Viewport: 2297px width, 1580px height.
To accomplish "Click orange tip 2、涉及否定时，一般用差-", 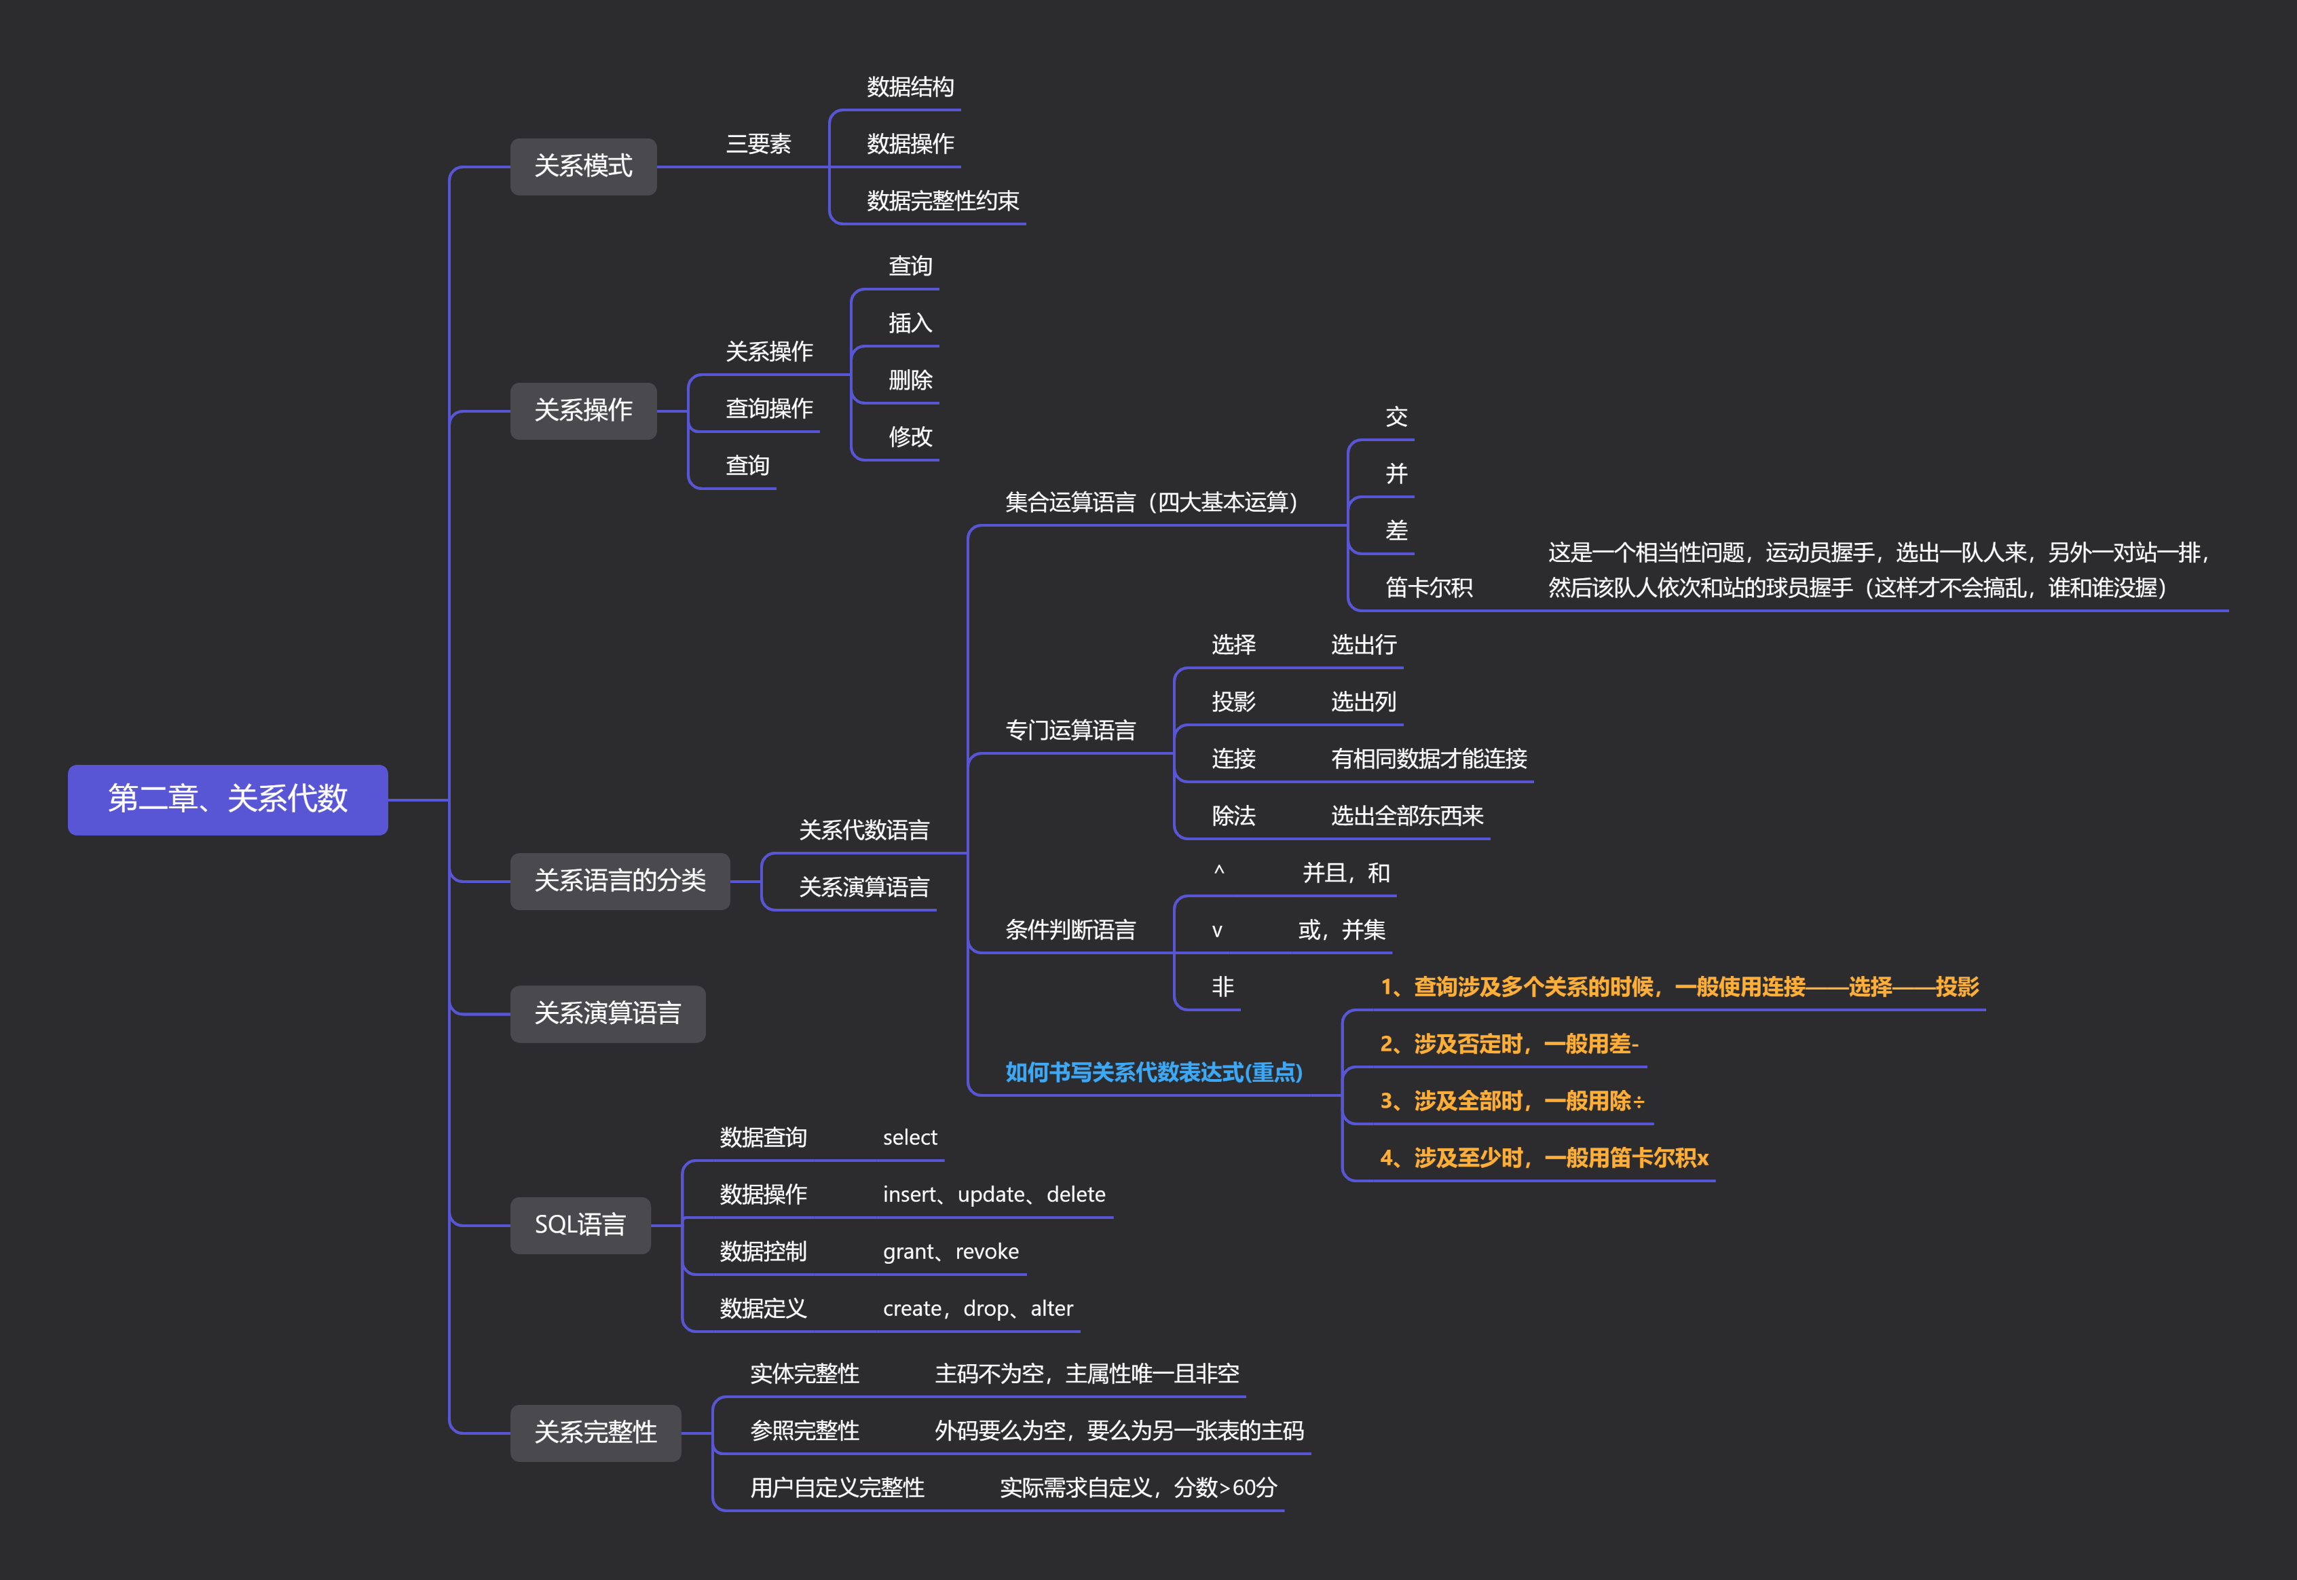I will [1509, 1045].
